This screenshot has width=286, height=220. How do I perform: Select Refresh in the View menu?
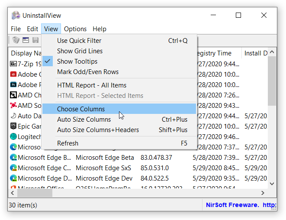119,143
